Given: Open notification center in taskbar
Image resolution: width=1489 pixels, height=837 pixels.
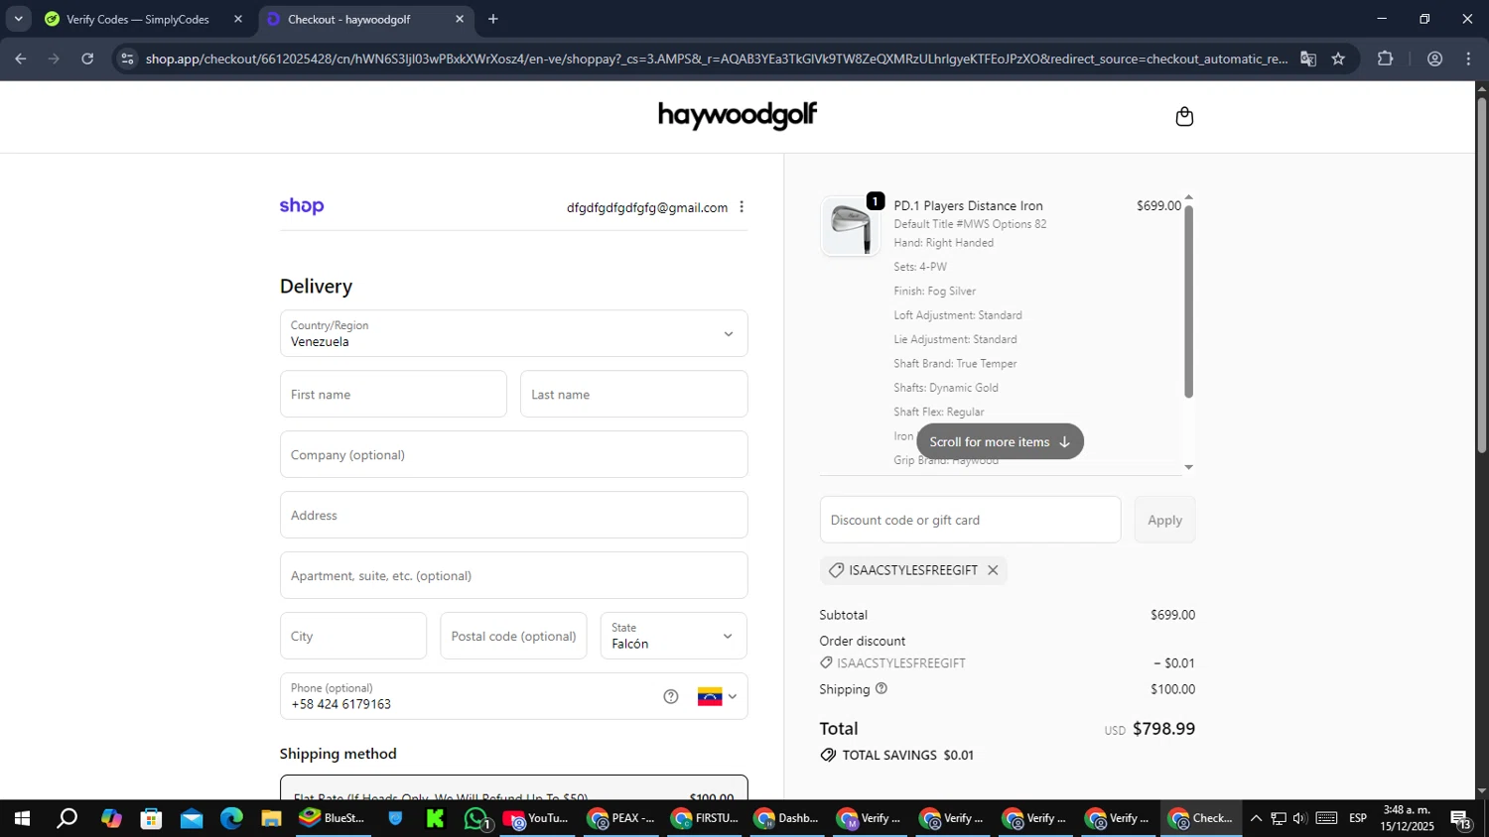Looking at the screenshot, I should [1462, 818].
